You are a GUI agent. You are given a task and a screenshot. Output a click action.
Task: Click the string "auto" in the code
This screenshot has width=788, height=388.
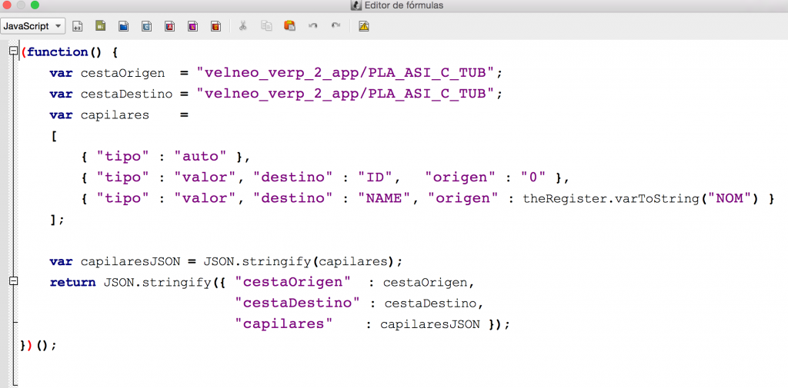pyautogui.click(x=201, y=157)
